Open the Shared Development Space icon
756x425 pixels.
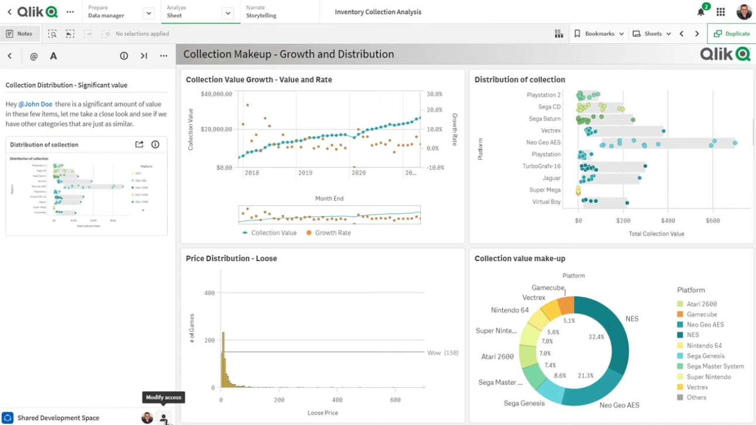[x=8, y=418]
